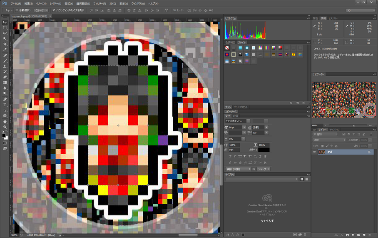Switch Libraries panel to grid view

coord(302,179)
